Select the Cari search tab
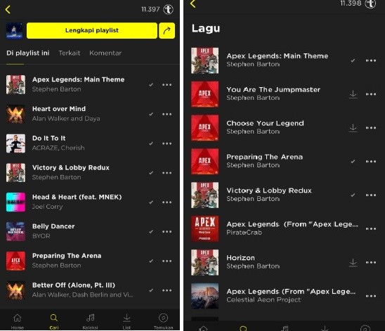The width and height of the screenshot is (385, 331). 54,321
